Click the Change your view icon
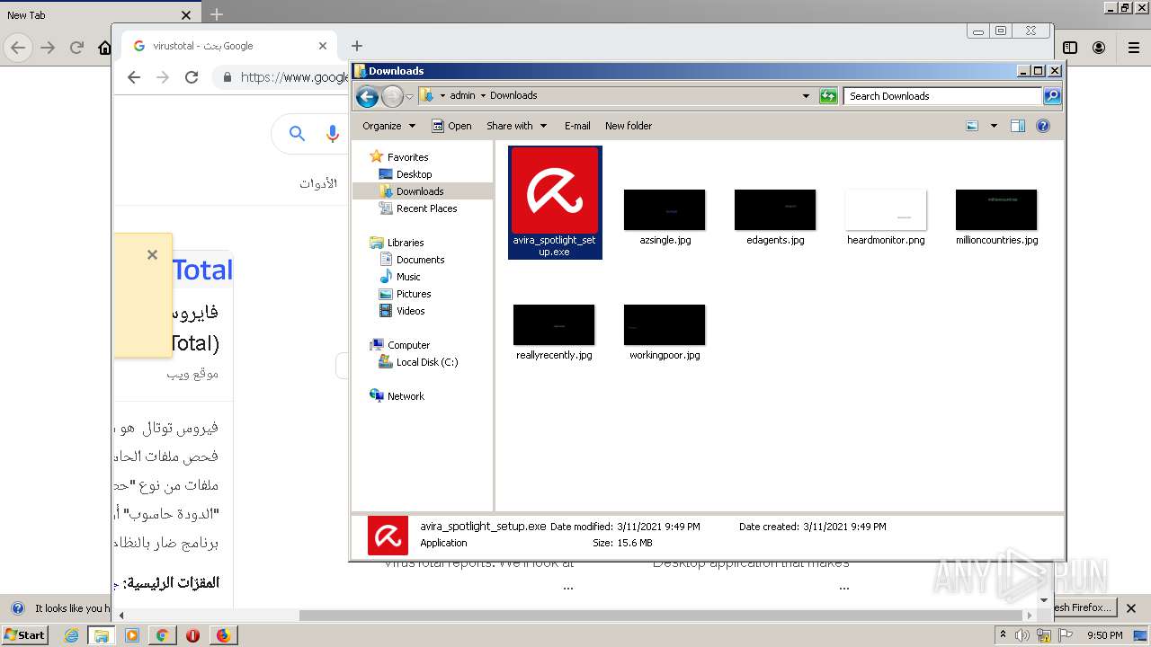 point(972,126)
